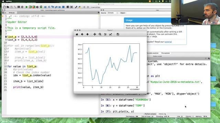
Task: Click the line 'list_b = [5,4,3,2,2]'
Action: point(22,40)
